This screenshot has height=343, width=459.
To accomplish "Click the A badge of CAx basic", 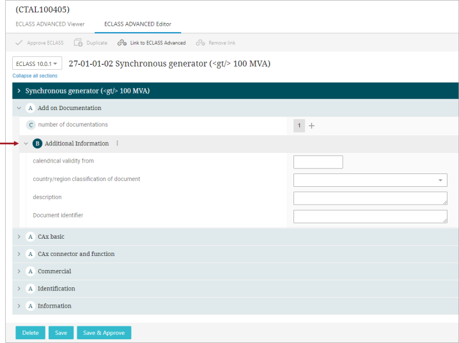I will click(31, 237).
